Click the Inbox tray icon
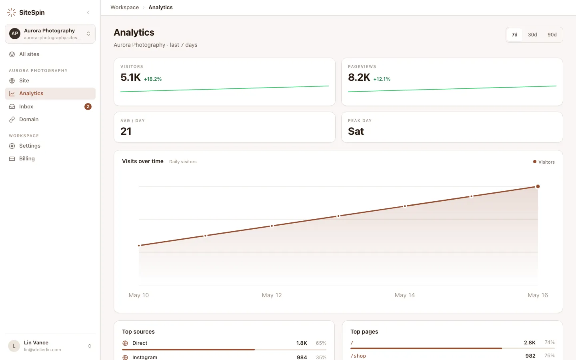The image size is (576, 360). point(12,107)
